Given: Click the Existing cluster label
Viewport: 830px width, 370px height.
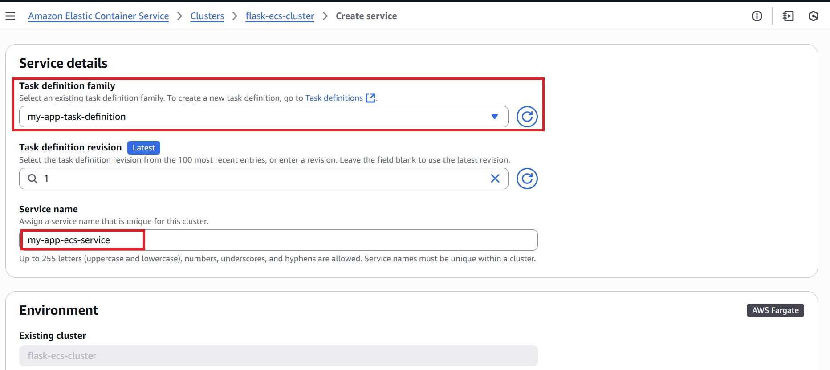Looking at the screenshot, I should [53, 336].
